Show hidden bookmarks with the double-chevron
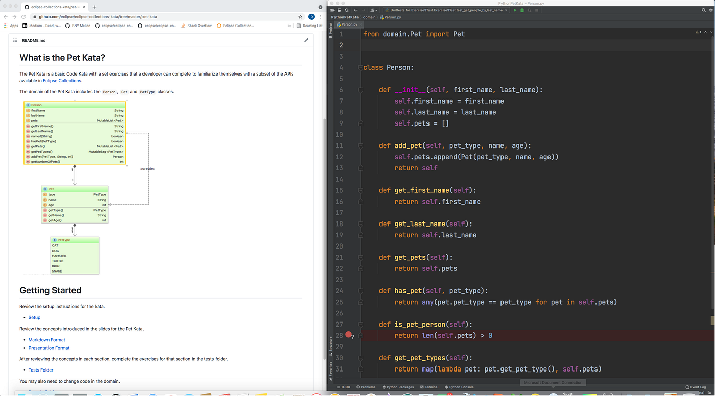 (290, 26)
